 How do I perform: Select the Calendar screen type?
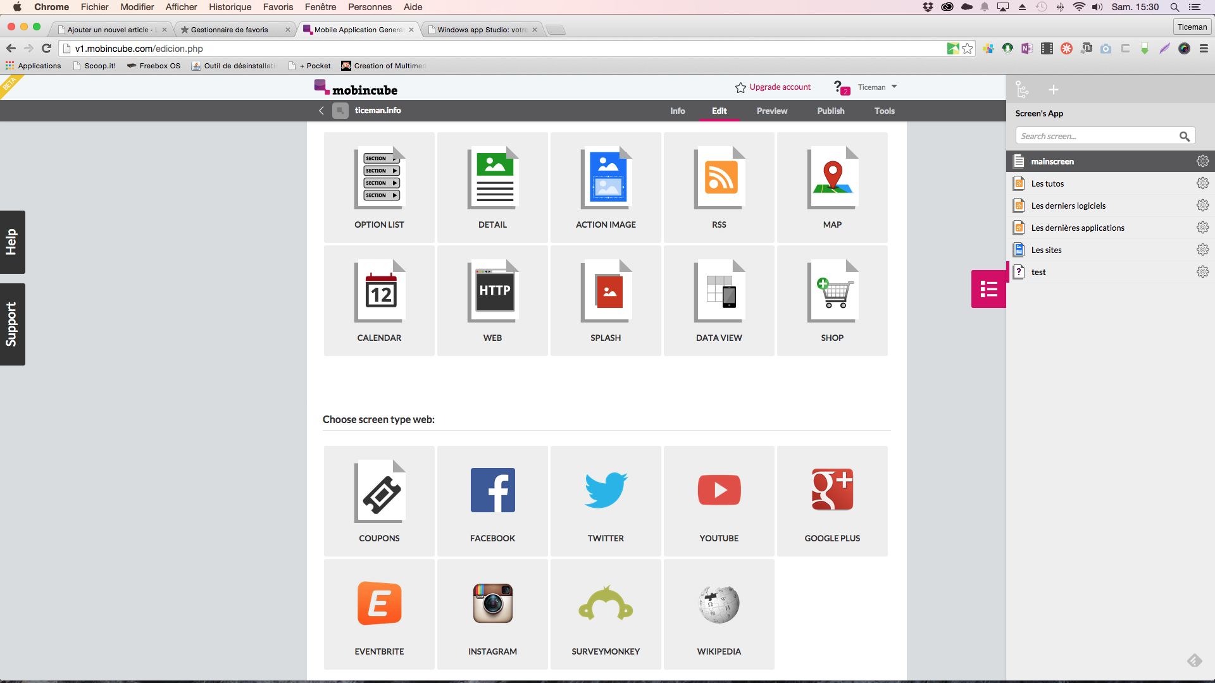(379, 300)
